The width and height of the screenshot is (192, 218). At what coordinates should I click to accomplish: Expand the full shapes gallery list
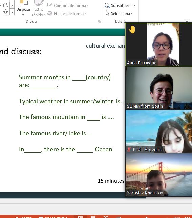[x=12, y=12]
